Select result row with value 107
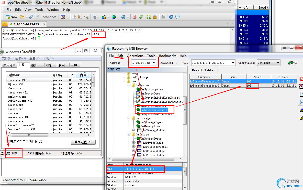Screen dimensions: 303x190 pyautogui.click(x=243, y=81)
